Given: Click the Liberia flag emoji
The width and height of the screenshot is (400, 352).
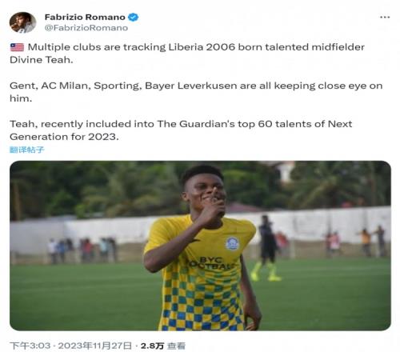Looking at the screenshot, I should point(17,47).
